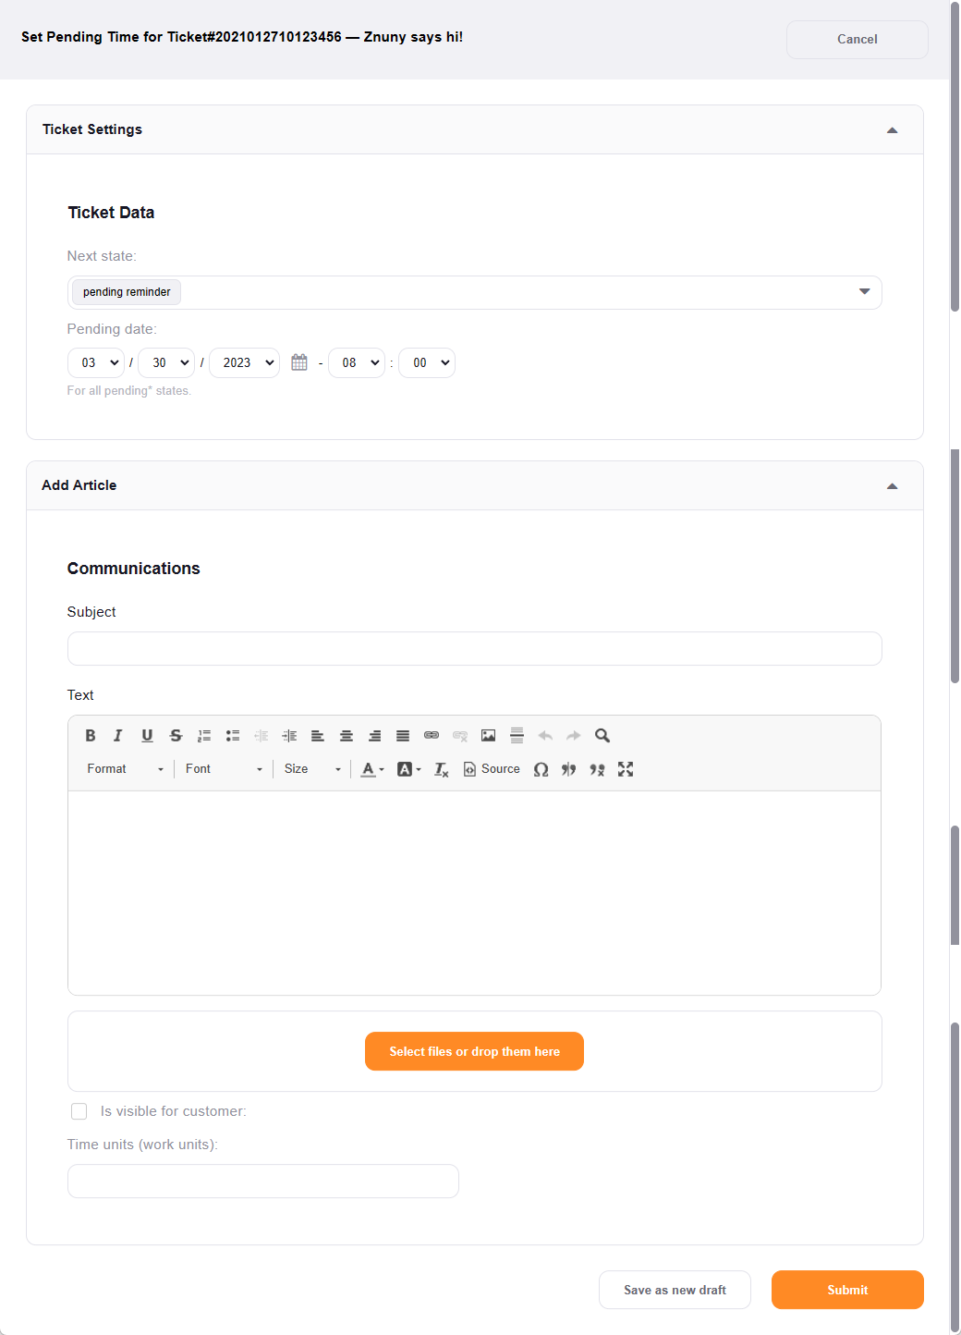The height and width of the screenshot is (1335, 961).
Task: Apply italic formatting to text
Action: click(x=117, y=736)
